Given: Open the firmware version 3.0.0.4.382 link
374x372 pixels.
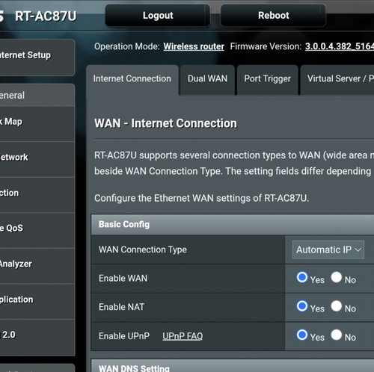Looking at the screenshot, I should [x=340, y=46].
